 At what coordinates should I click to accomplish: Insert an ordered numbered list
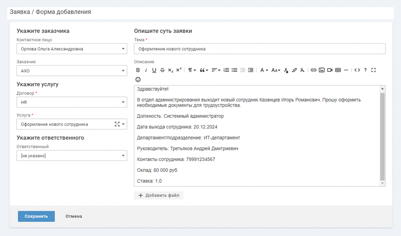click(226, 70)
